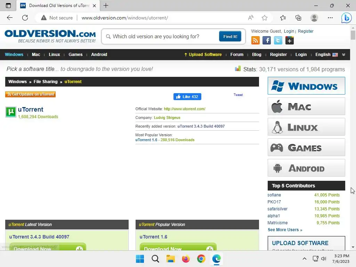The height and width of the screenshot is (267, 356).
Task: Expand the navigation bar chevron
Action: pos(343,55)
